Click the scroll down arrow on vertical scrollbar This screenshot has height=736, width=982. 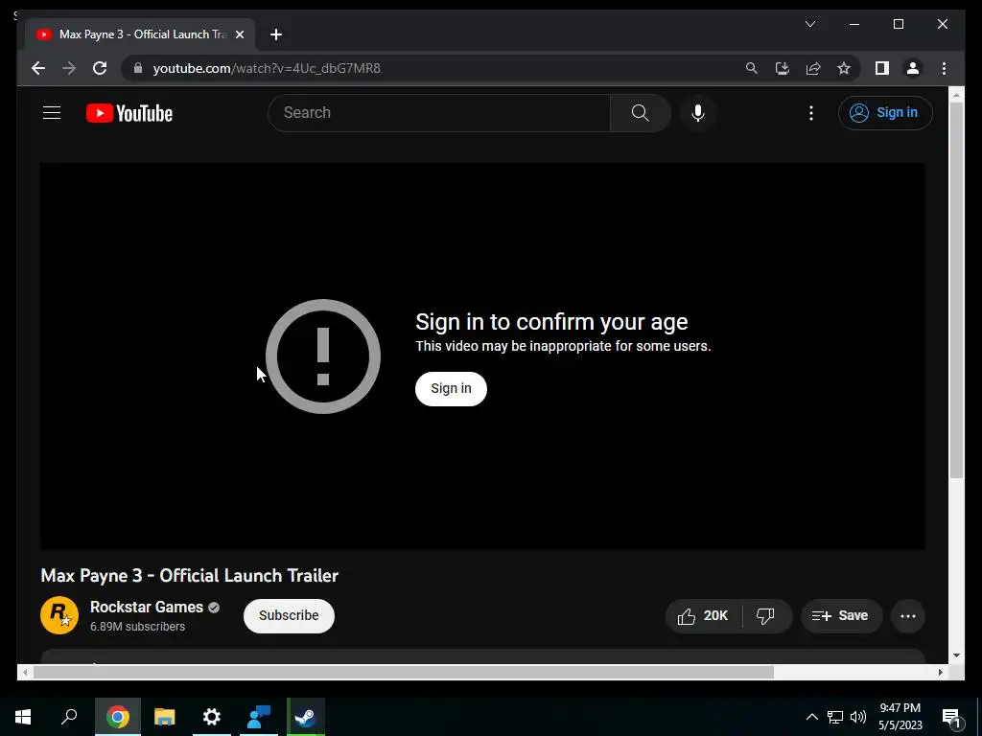click(x=956, y=655)
